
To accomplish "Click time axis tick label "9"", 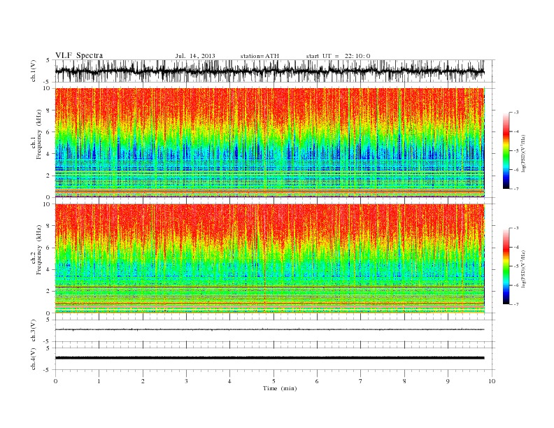I will (x=448, y=381).
